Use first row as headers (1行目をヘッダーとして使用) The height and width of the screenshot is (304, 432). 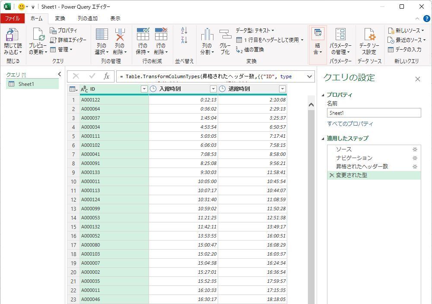[270, 40]
